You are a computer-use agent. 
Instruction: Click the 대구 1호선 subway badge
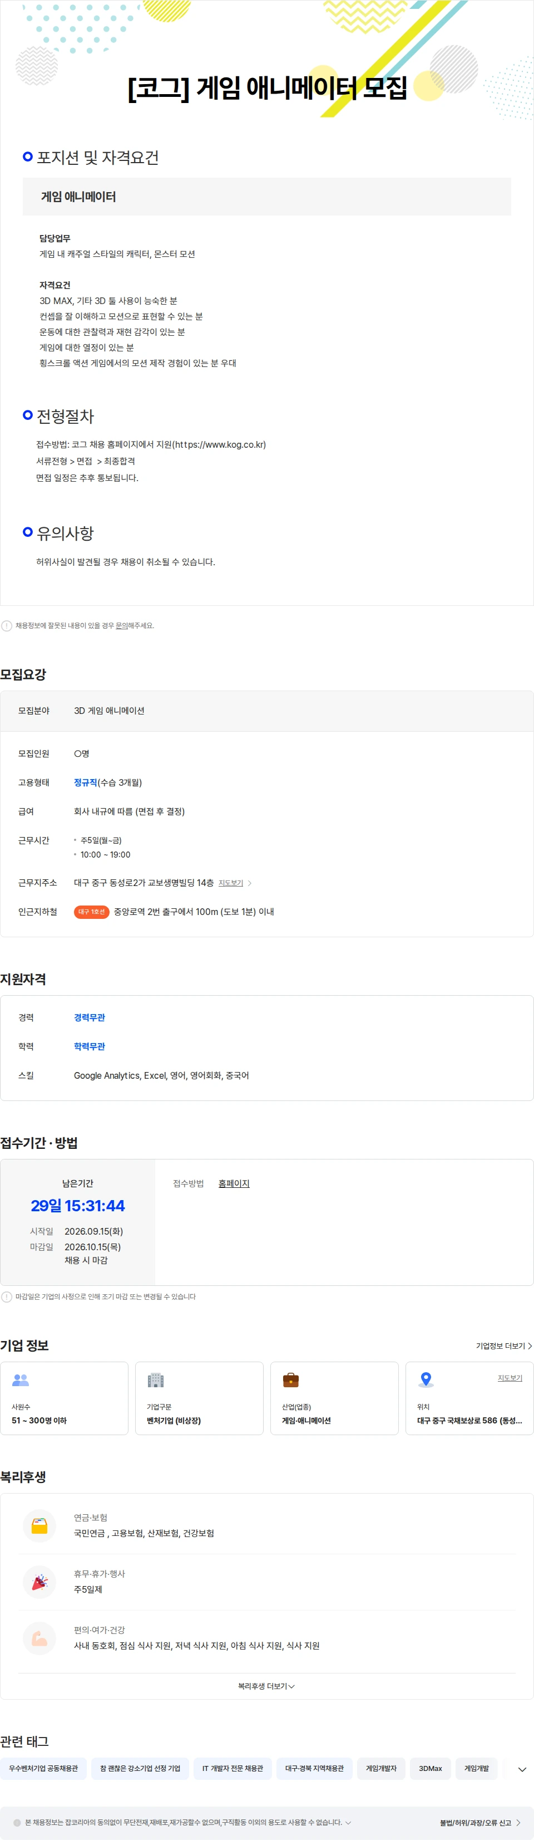click(x=91, y=912)
